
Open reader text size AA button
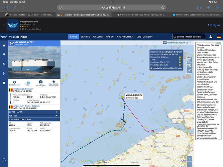[61, 8]
